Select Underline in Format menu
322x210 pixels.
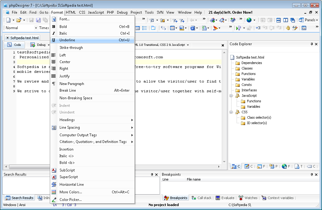tap(92, 40)
